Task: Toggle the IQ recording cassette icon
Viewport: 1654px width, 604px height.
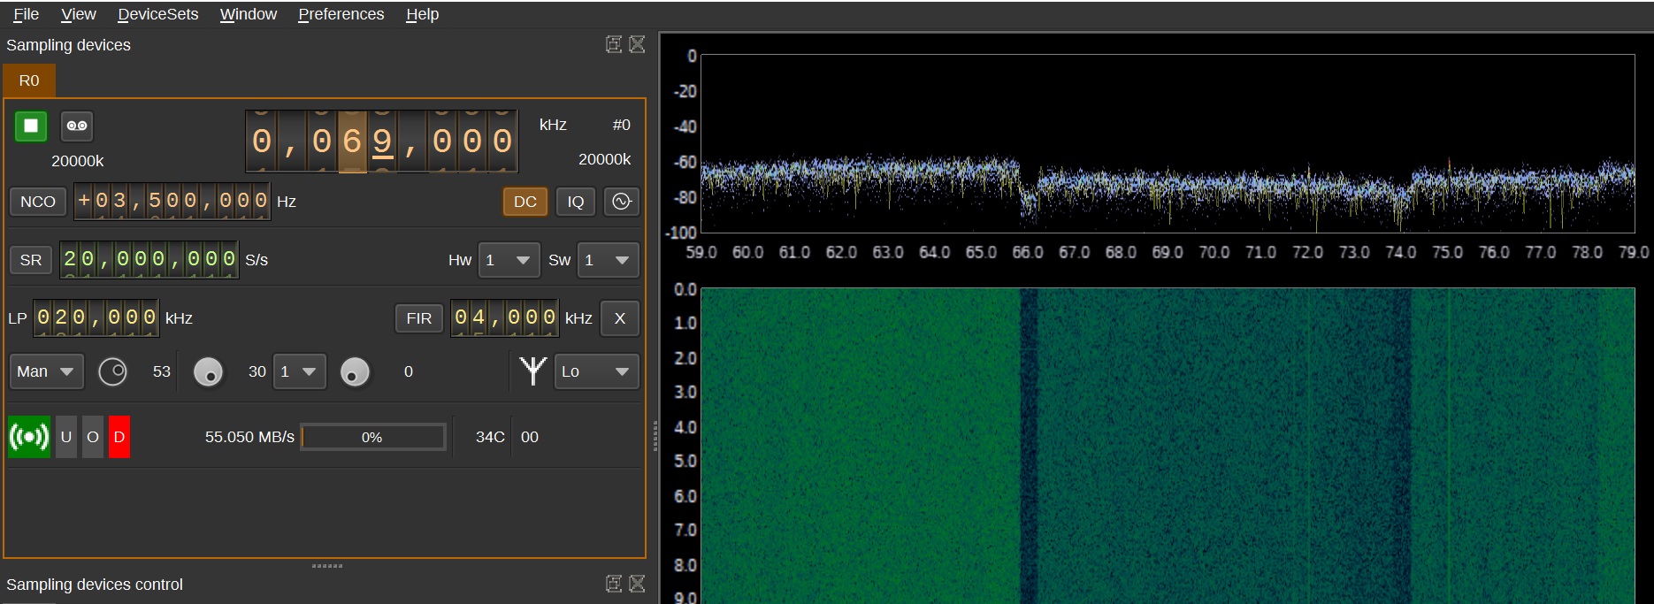Action: pos(77,126)
